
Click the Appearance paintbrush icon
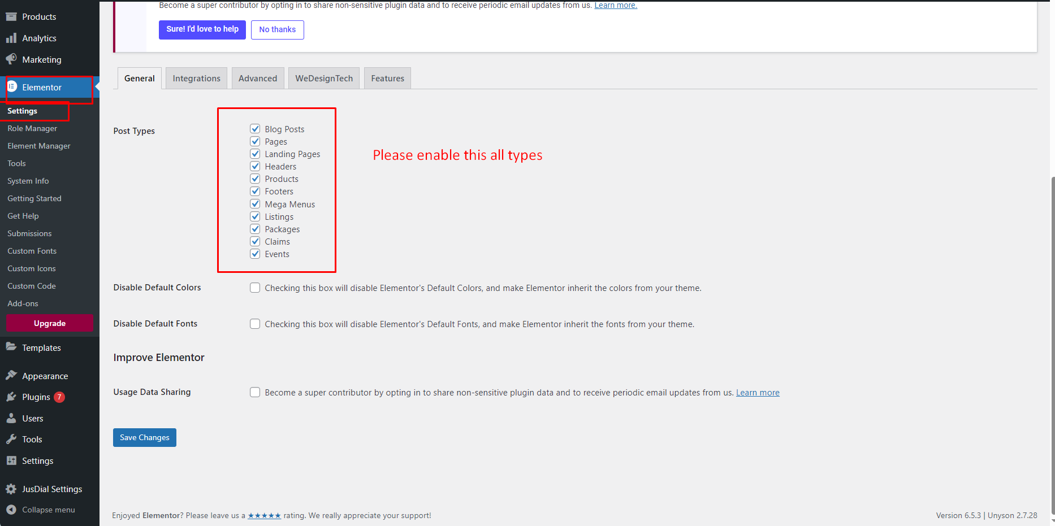click(x=11, y=375)
